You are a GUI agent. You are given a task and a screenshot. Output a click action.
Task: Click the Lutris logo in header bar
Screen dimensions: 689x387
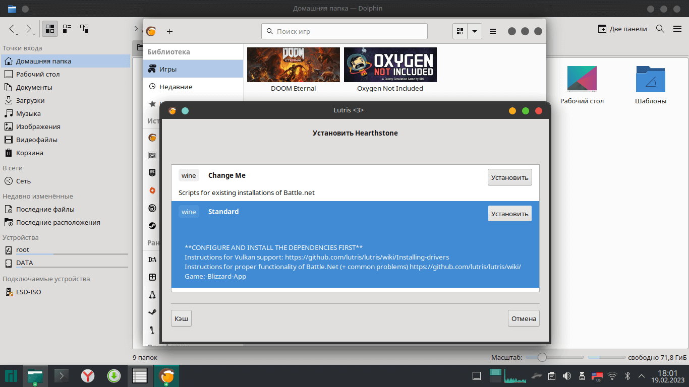click(151, 31)
